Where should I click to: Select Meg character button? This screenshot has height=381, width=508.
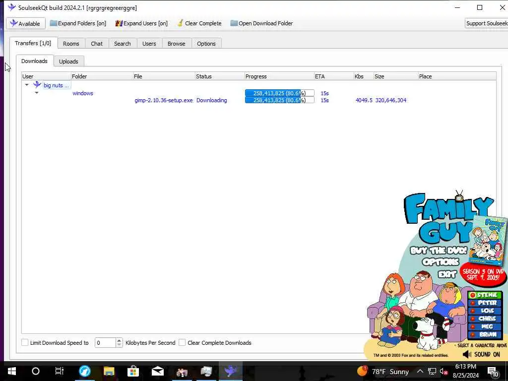tap(485, 326)
